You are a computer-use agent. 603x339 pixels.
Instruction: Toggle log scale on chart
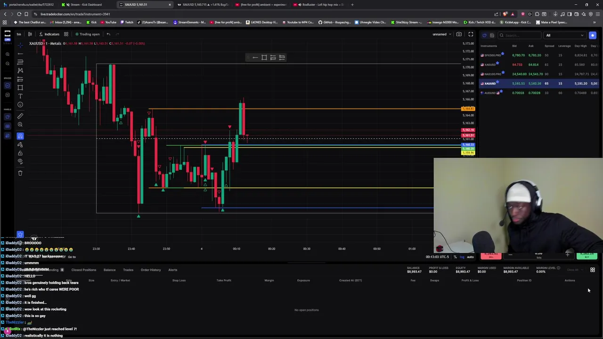462,257
